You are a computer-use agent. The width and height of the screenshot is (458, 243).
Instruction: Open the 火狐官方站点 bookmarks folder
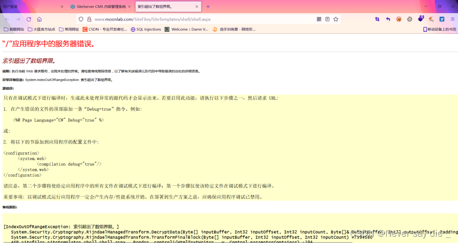click(x=42, y=29)
